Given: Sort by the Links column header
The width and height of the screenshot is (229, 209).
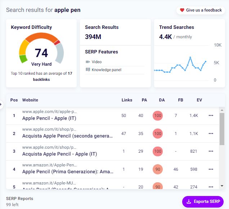Looking at the screenshot, I should 127,100.
